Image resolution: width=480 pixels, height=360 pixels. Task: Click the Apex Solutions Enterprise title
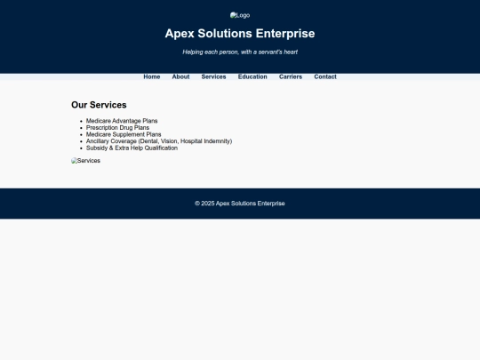[x=240, y=34]
